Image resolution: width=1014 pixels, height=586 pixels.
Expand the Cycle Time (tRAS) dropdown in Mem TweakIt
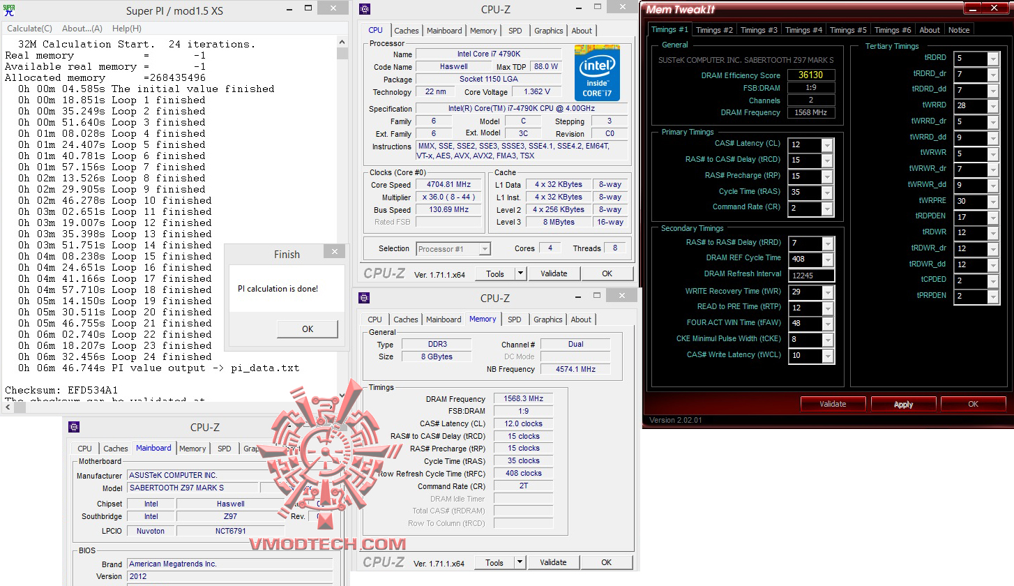pyautogui.click(x=827, y=193)
